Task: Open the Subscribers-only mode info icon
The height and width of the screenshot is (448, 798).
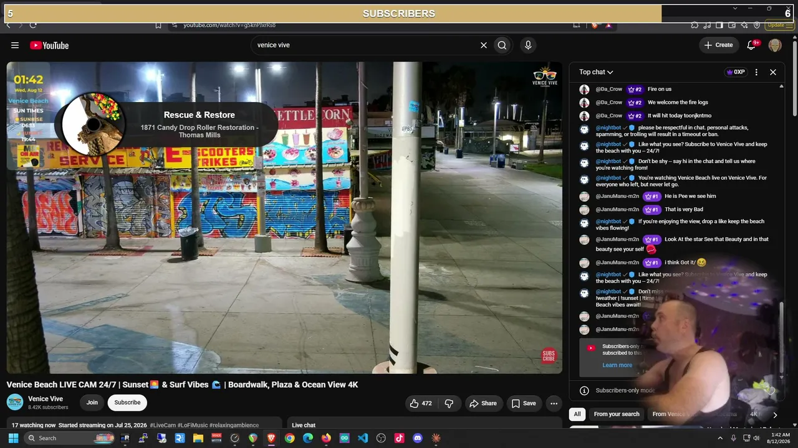Action: click(x=584, y=391)
